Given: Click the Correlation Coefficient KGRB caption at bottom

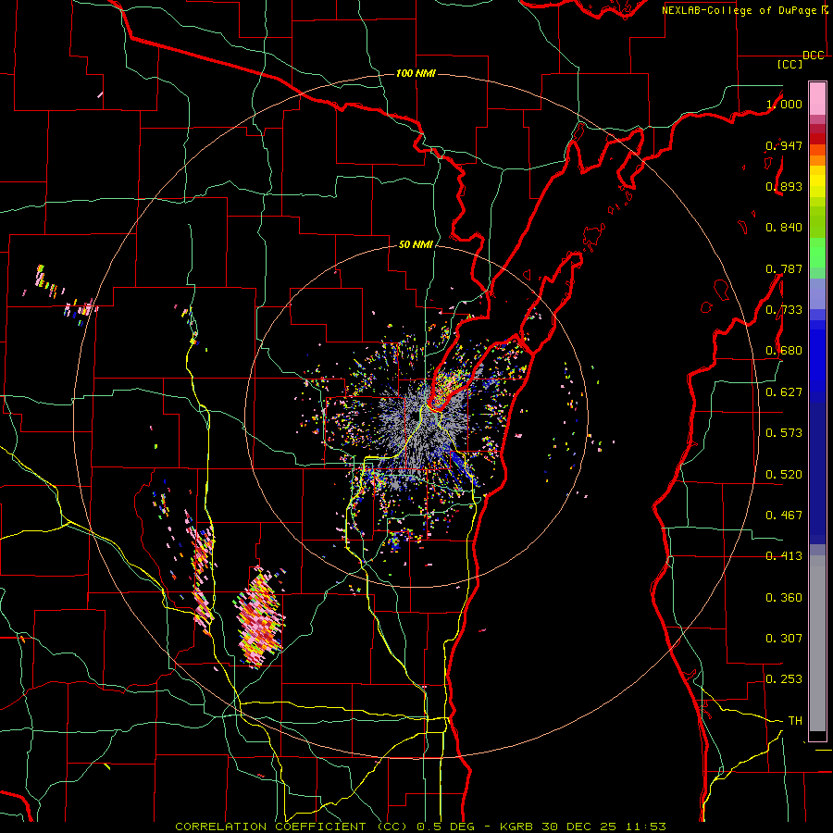Looking at the screenshot, I should (420, 827).
